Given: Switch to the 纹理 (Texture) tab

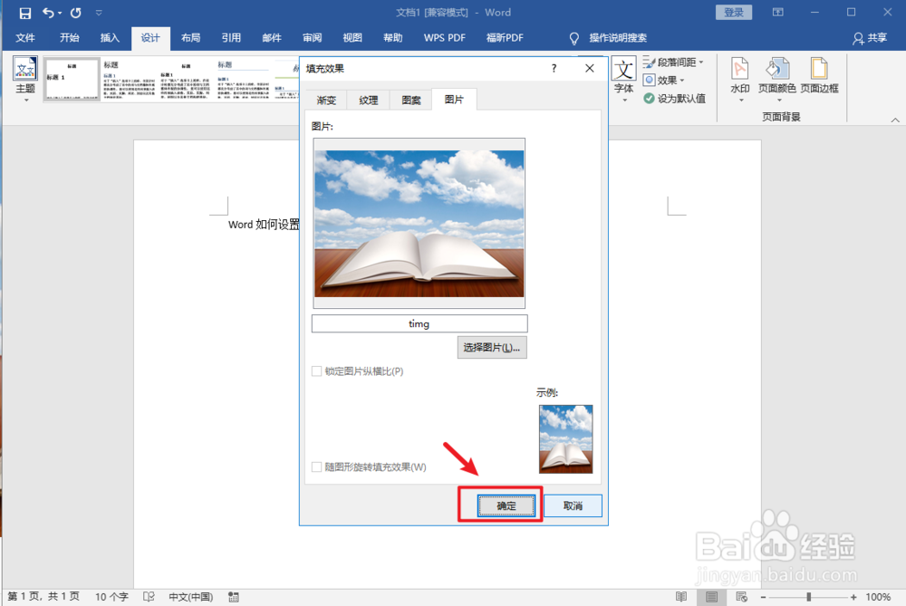Looking at the screenshot, I should pyautogui.click(x=368, y=100).
